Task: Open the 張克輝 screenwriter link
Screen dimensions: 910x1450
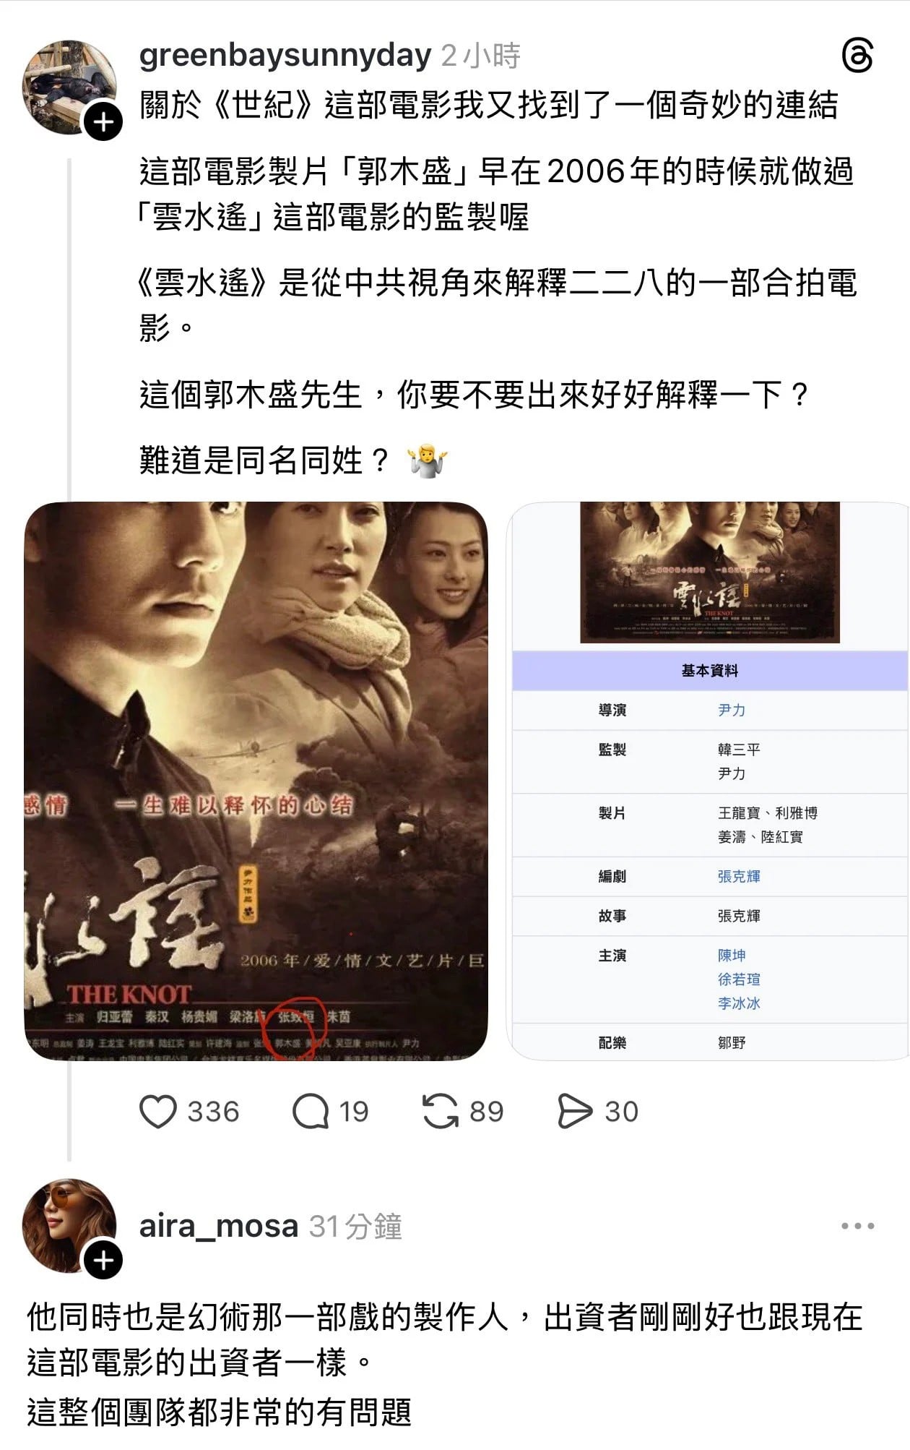Action: tap(739, 876)
